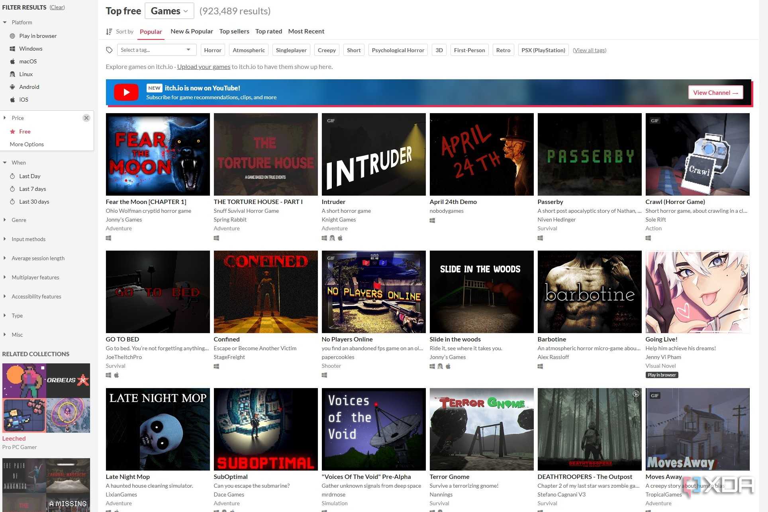Click the clock icon beside Last 30 days

click(x=12, y=202)
